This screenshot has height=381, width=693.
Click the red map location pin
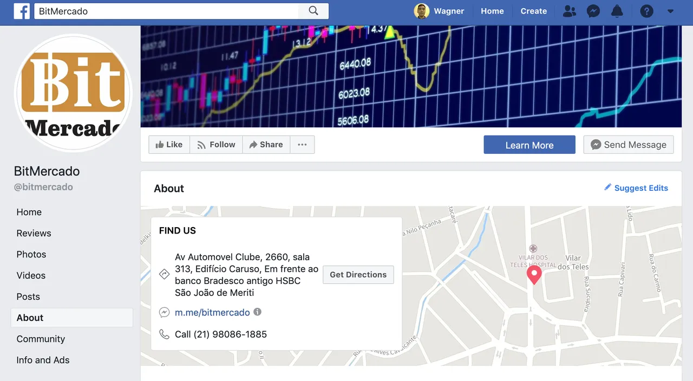tap(534, 275)
